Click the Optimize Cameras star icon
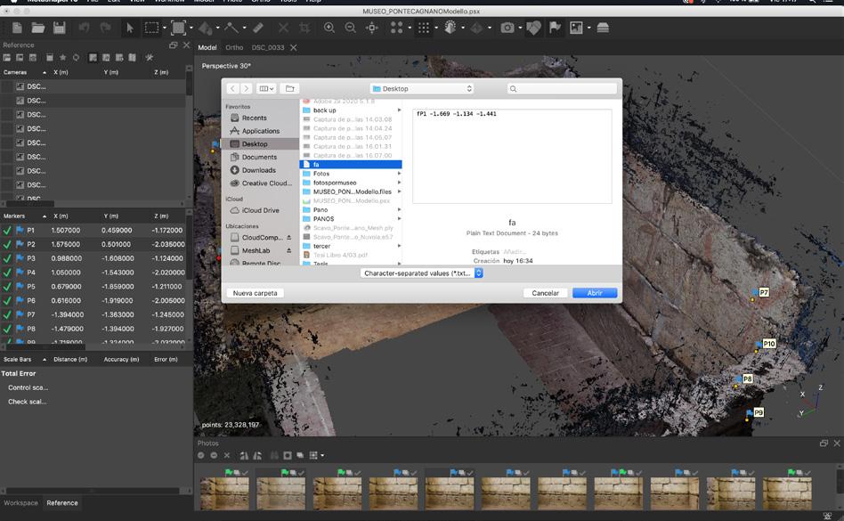 (x=62, y=58)
